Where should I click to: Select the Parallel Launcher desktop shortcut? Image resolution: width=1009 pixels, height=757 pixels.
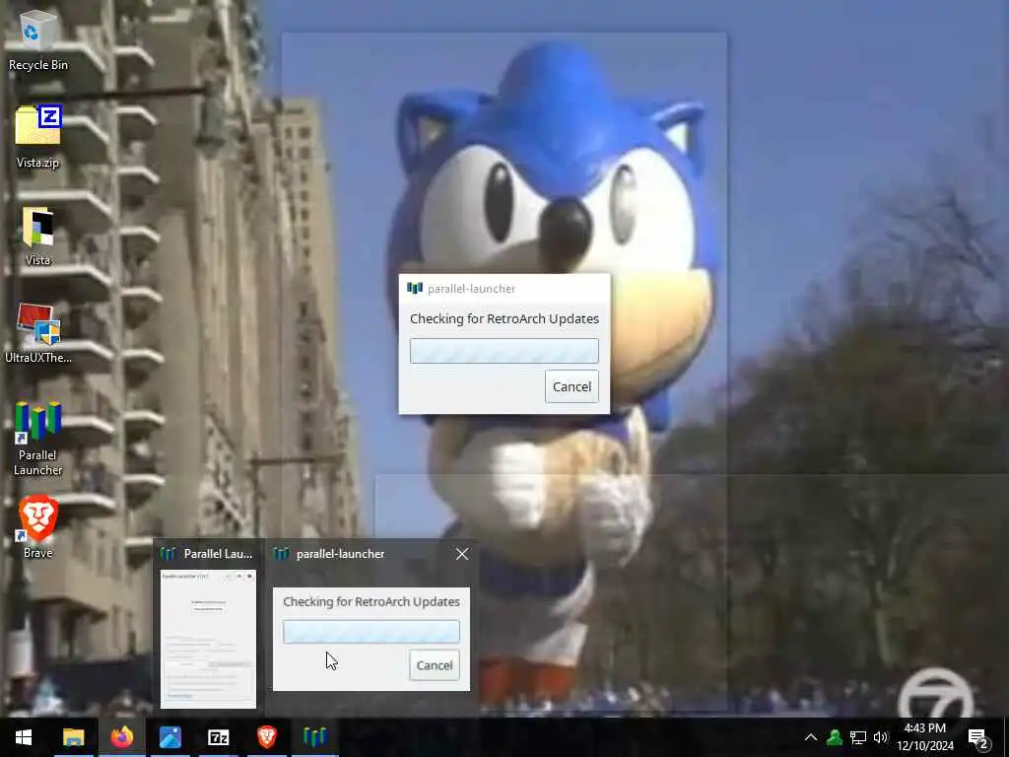click(x=38, y=439)
